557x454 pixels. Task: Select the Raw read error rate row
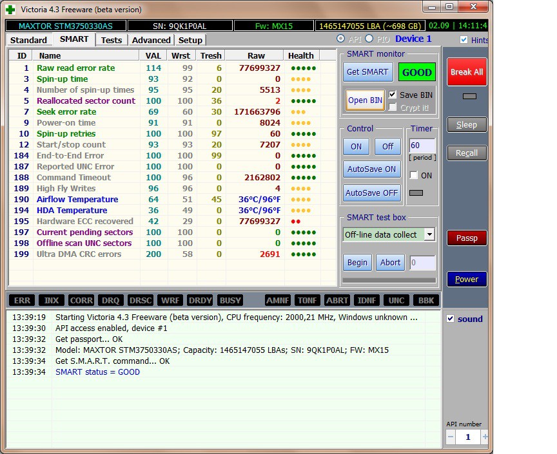click(x=172, y=68)
